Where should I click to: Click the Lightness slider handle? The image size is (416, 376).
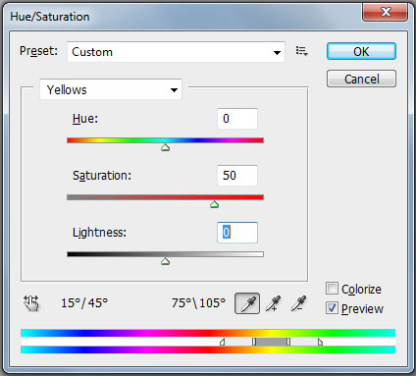click(165, 261)
